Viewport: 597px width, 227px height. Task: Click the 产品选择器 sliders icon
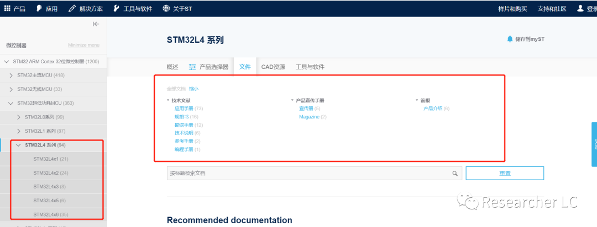click(x=192, y=67)
